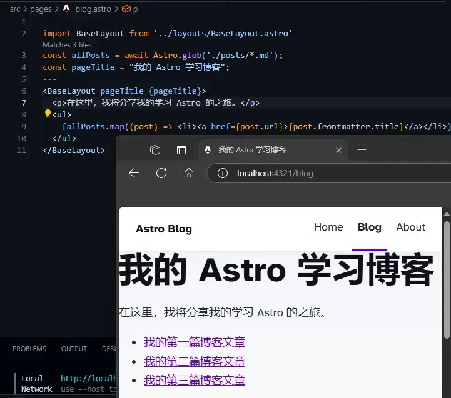Click the Astro favicon on browser tab
Screen dimensions: 451x398
tap(208, 150)
